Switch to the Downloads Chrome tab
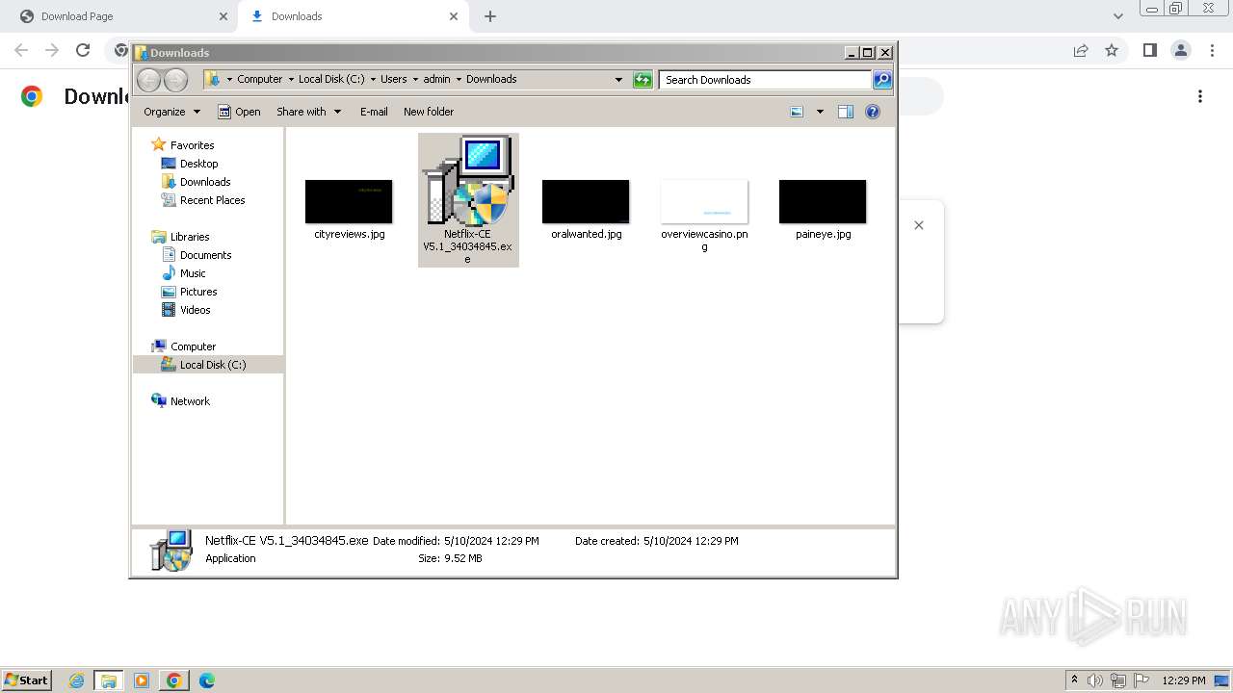This screenshot has height=693, width=1233. (353, 16)
